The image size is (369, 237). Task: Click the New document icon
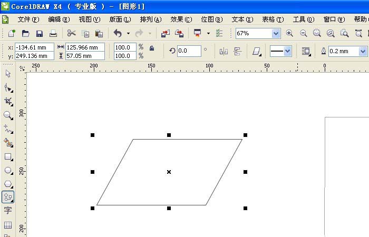click(12, 33)
